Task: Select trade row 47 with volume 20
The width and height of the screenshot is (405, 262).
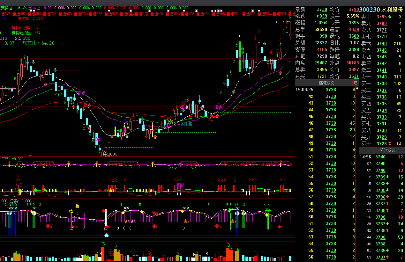Action: pyautogui.click(x=325, y=130)
